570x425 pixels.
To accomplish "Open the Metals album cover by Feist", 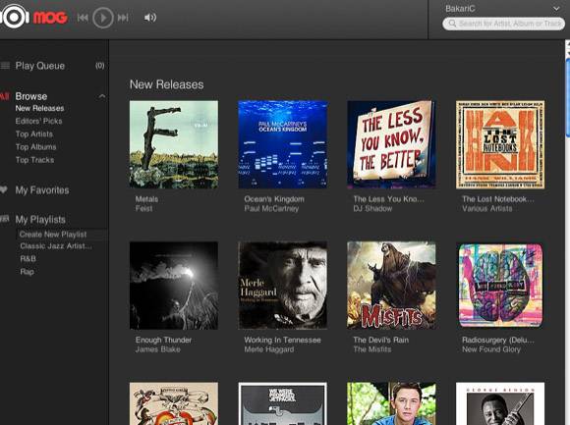I will [174, 144].
